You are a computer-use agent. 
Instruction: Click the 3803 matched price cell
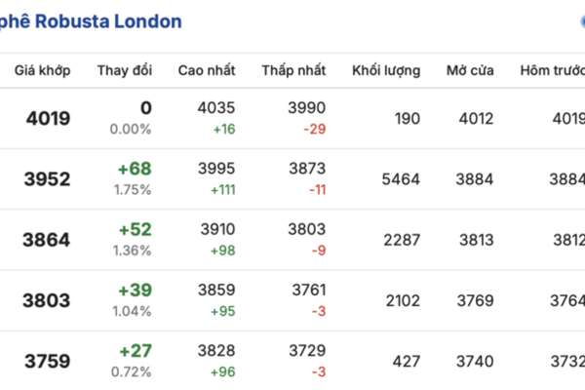47,300
